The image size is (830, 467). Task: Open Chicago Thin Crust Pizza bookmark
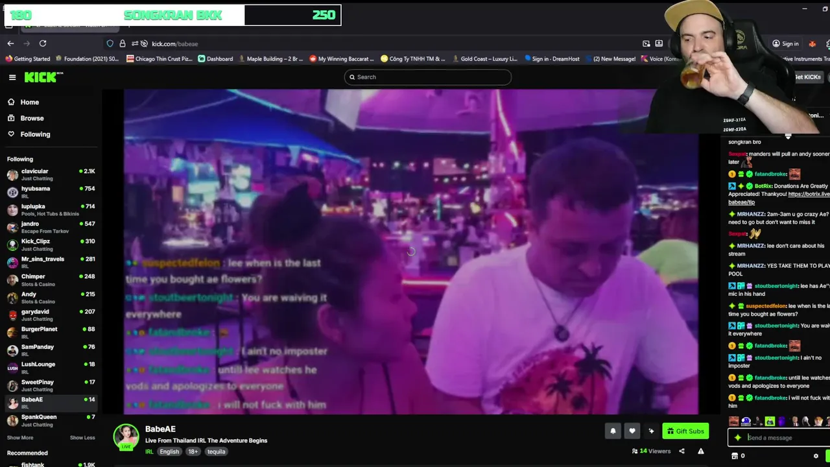point(159,59)
